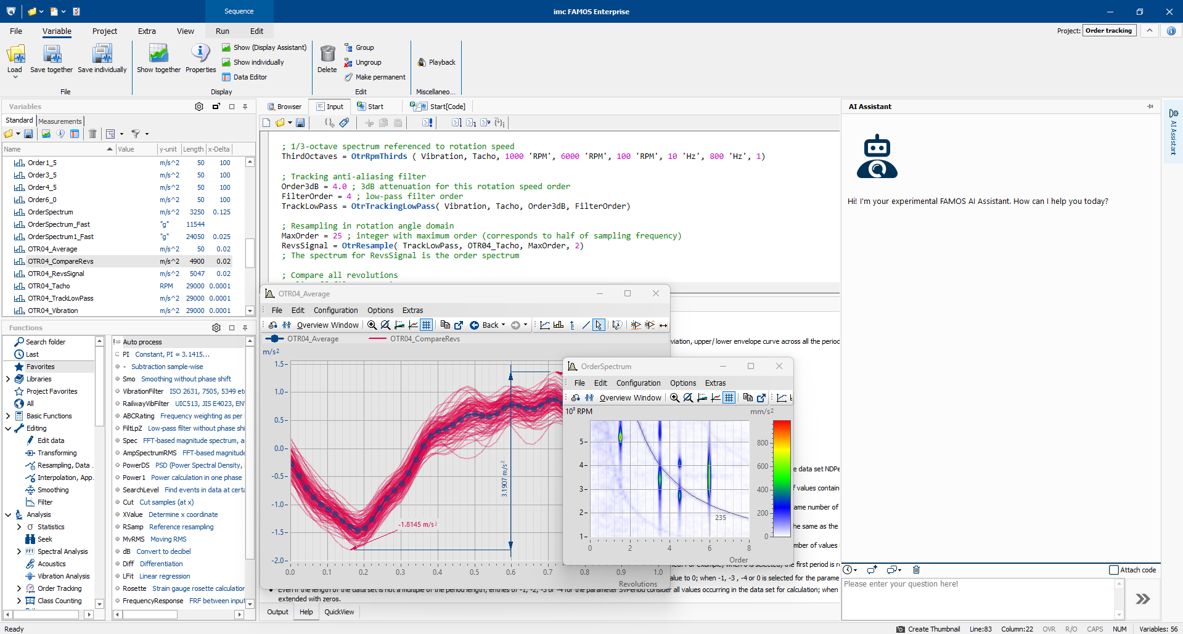The height and width of the screenshot is (634, 1183).
Task: Click Overview Window in OTR04_Average toolbar
Action: click(x=327, y=325)
